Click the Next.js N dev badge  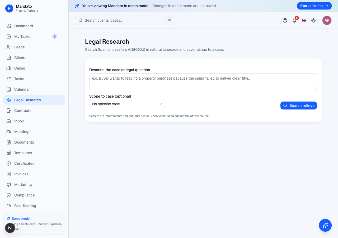coord(10,228)
